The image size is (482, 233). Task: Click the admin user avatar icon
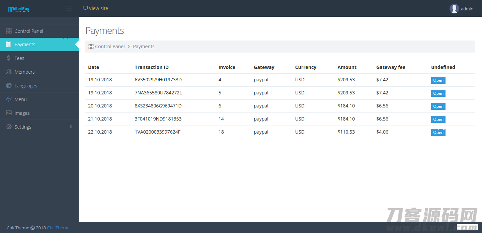[454, 9]
